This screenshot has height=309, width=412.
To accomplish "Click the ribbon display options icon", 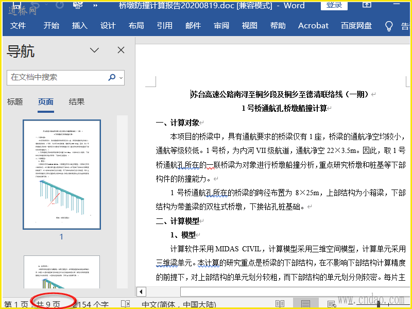I will coord(367,5).
